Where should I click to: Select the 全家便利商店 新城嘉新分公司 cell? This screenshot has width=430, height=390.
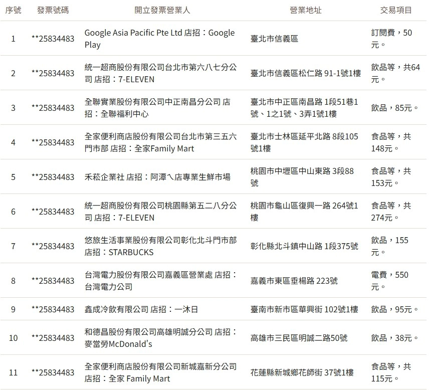click(x=160, y=372)
